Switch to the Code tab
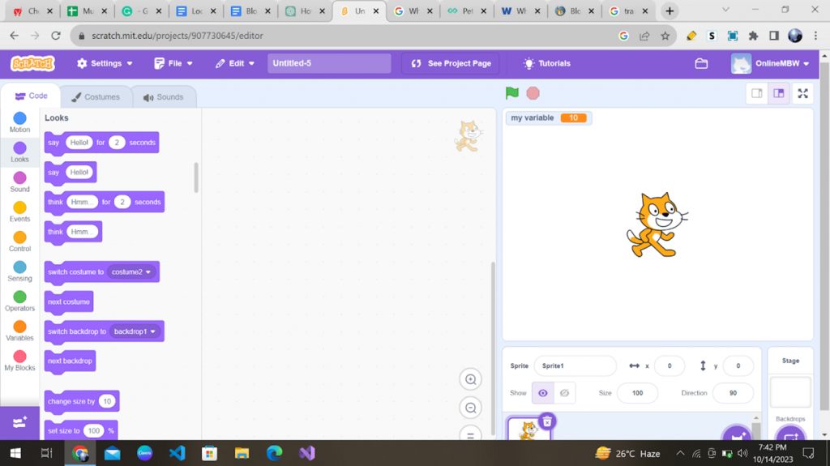830x466 pixels. 32,96
